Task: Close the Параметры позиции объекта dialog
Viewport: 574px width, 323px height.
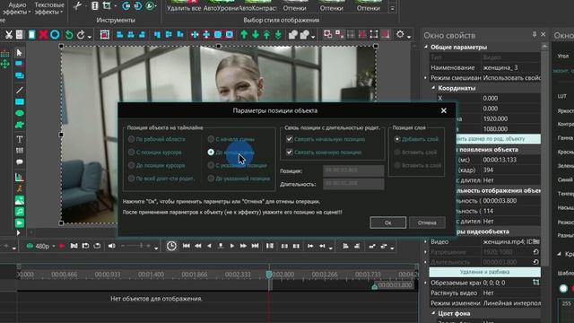Action: click(444, 110)
